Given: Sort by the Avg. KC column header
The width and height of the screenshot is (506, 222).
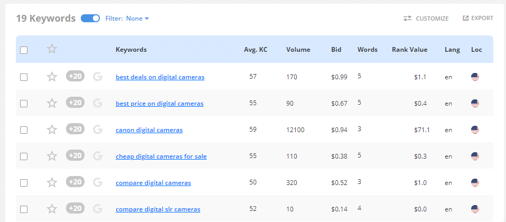Looking at the screenshot, I should coord(255,50).
